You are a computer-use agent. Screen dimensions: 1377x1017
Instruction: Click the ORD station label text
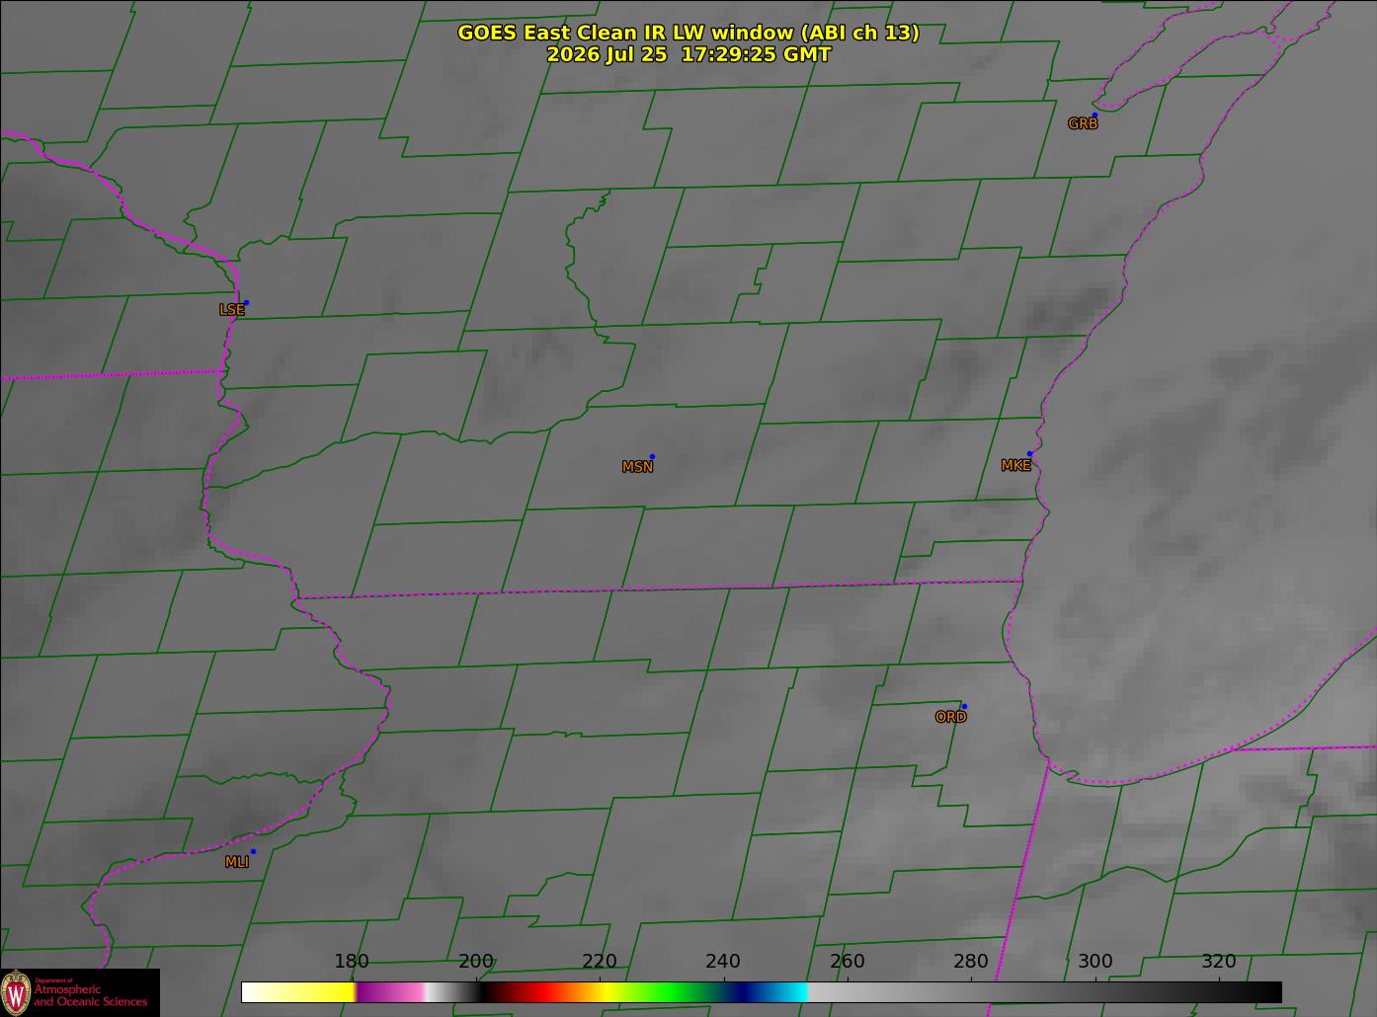950,717
